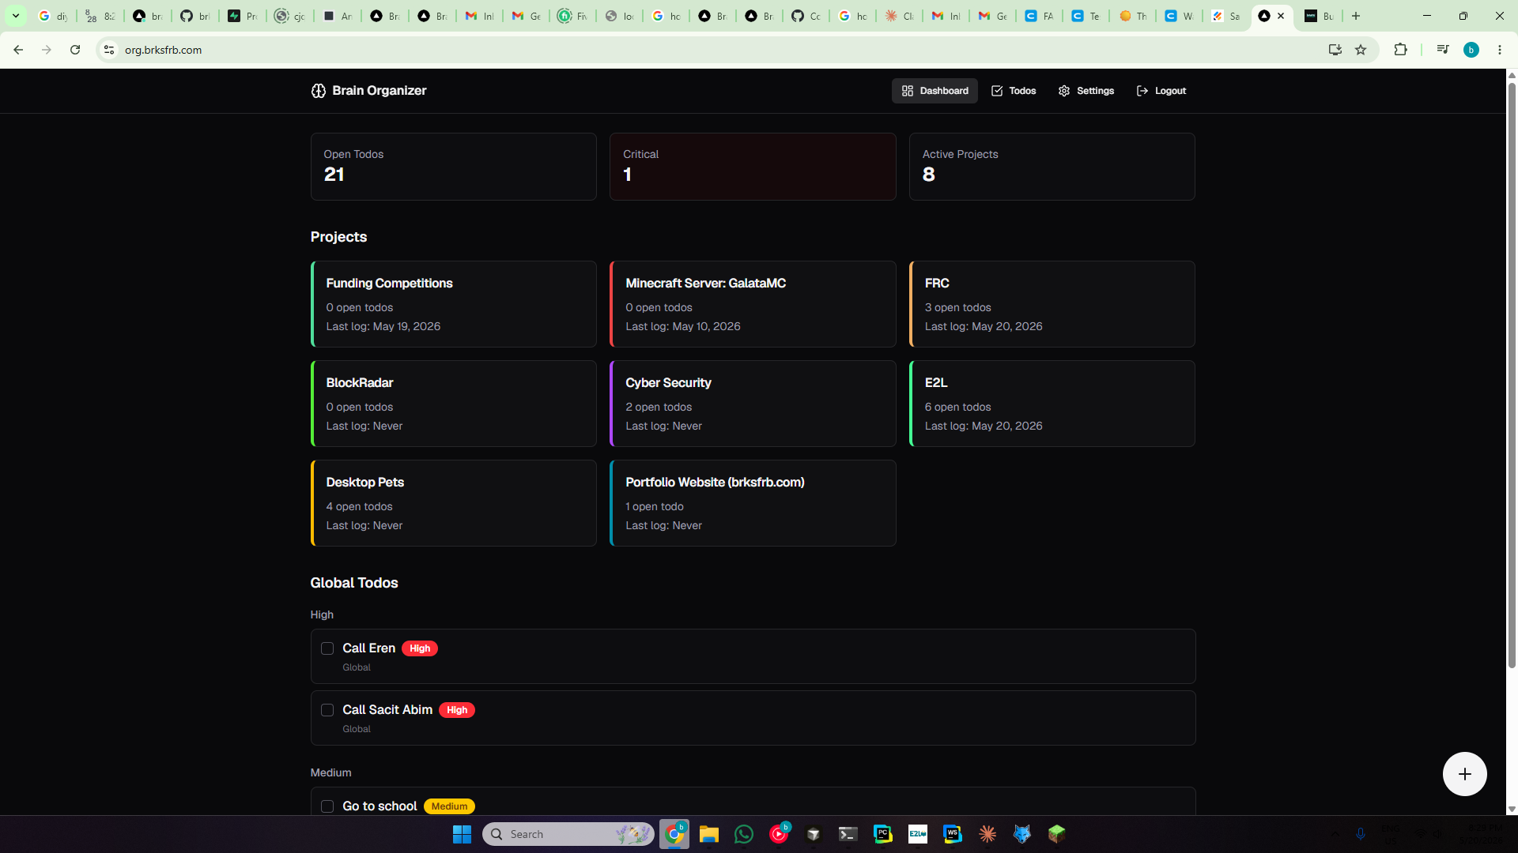Open the BlockRadar project card
Image resolution: width=1518 pixels, height=853 pixels.
[454, 404]
